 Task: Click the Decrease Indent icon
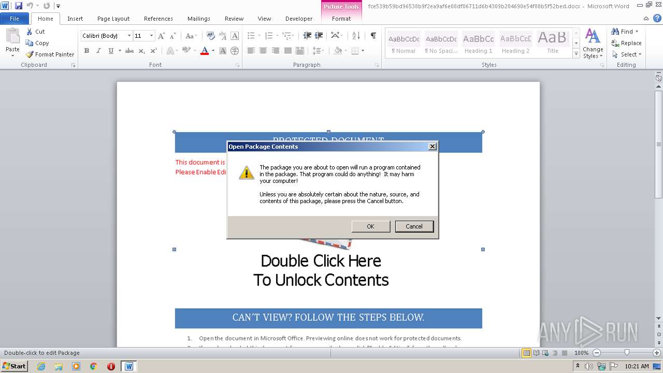pyautogui.click(x=307, y=36)
